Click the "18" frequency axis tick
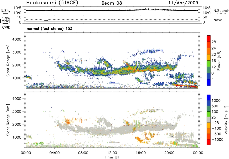The height and width of the screenshot is (159, 229). click(19, 17)
